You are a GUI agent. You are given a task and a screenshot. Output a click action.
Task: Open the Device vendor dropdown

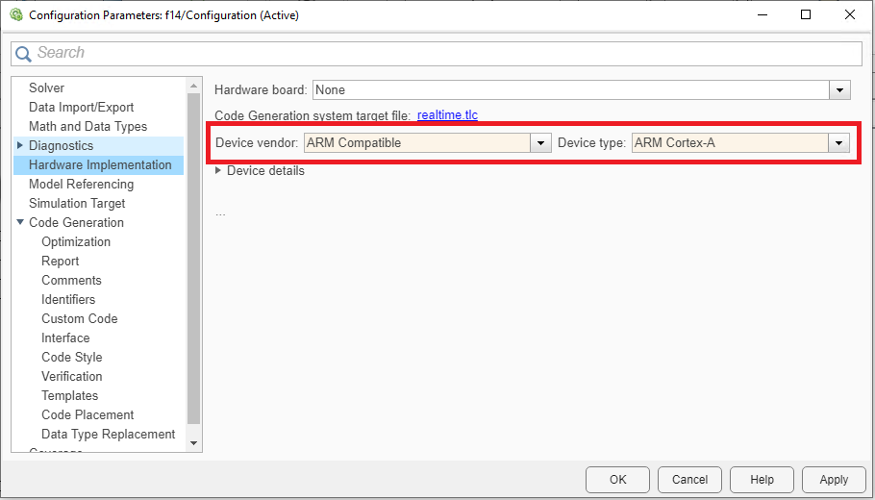[x=538, y=143]
